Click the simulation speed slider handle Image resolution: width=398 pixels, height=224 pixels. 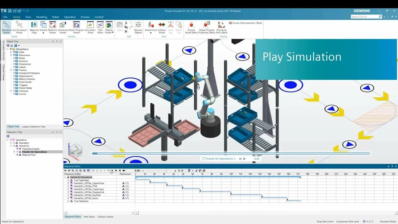coord(167,170)
